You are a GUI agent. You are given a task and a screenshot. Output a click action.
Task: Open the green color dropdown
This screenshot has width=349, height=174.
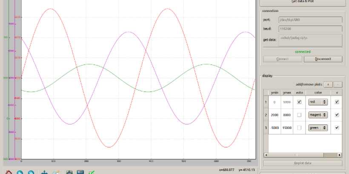pyautogui.click(x=318, y=128)
